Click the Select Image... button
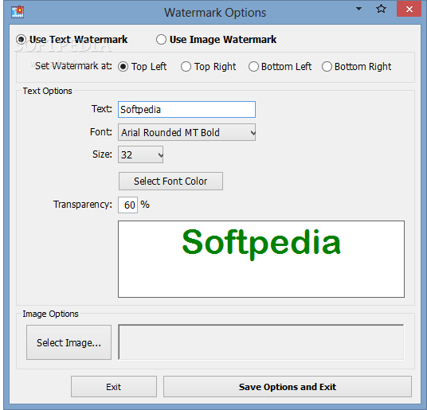Screen dimensions: 427x410 tap(69, 342)
